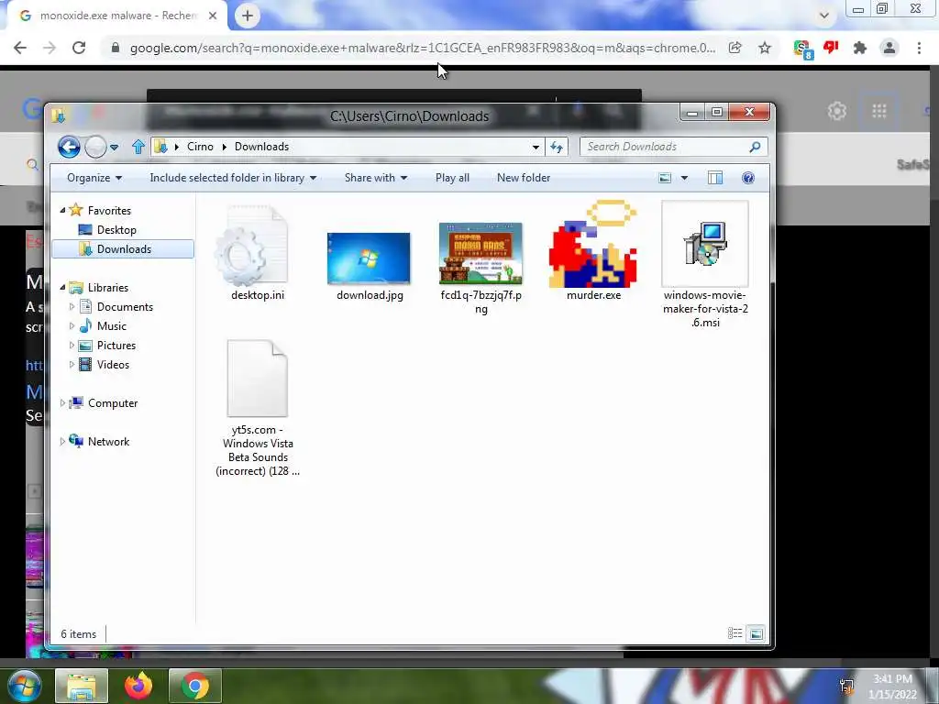Open Explorer Help icon

[748, 178]
